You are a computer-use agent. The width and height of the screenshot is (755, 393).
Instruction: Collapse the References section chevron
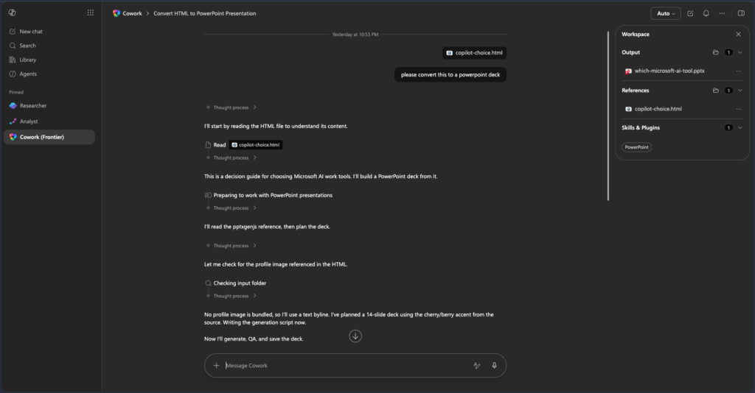tap(740, 91)
